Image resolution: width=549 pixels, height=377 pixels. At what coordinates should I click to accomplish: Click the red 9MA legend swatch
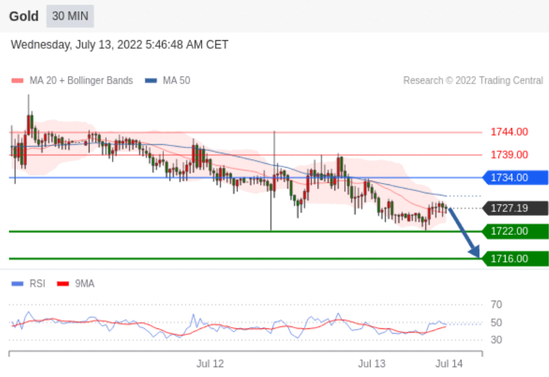(63, 284)
